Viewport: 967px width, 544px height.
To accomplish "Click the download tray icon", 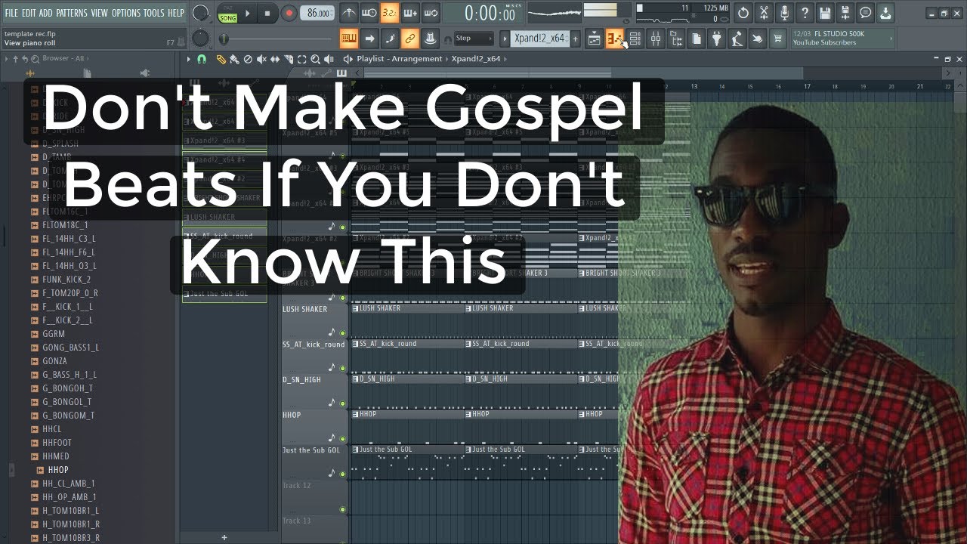I will click(x=887, y=13).
